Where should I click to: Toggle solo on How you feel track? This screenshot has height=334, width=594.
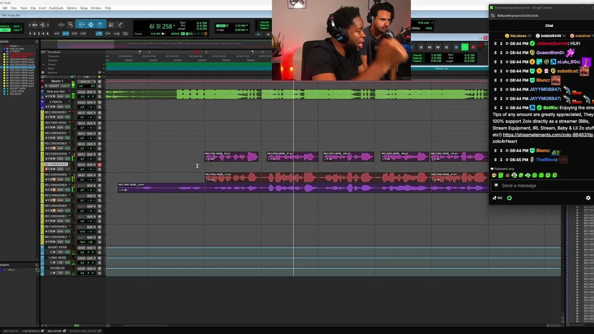(x=52, y=96)
